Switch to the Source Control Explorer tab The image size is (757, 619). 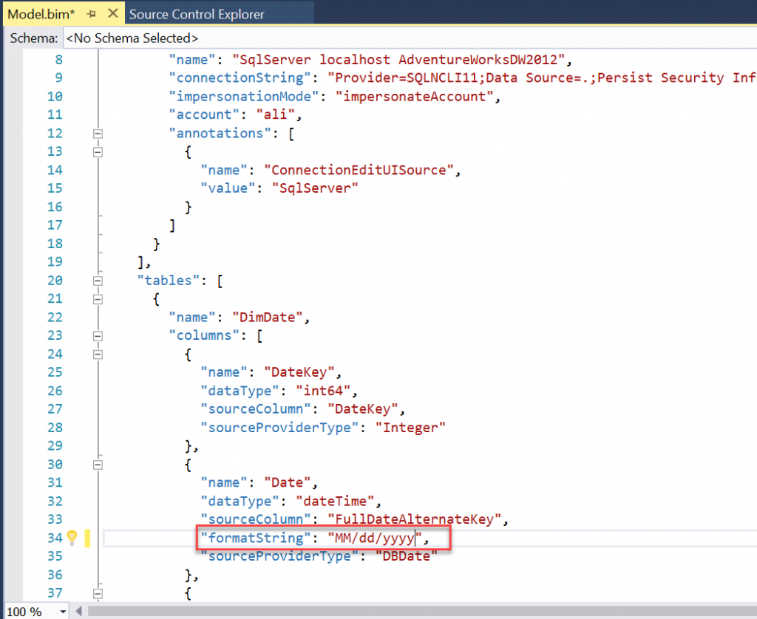tap(197, 14)
